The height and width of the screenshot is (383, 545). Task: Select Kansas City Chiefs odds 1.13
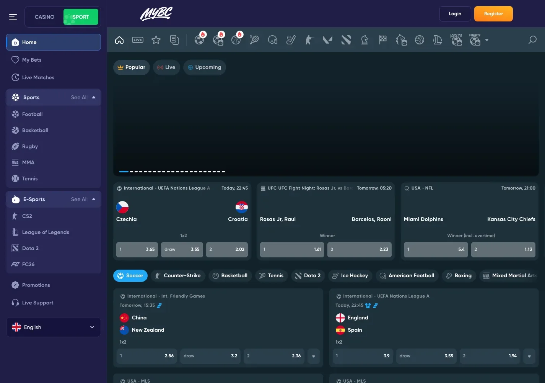[503, 249]
